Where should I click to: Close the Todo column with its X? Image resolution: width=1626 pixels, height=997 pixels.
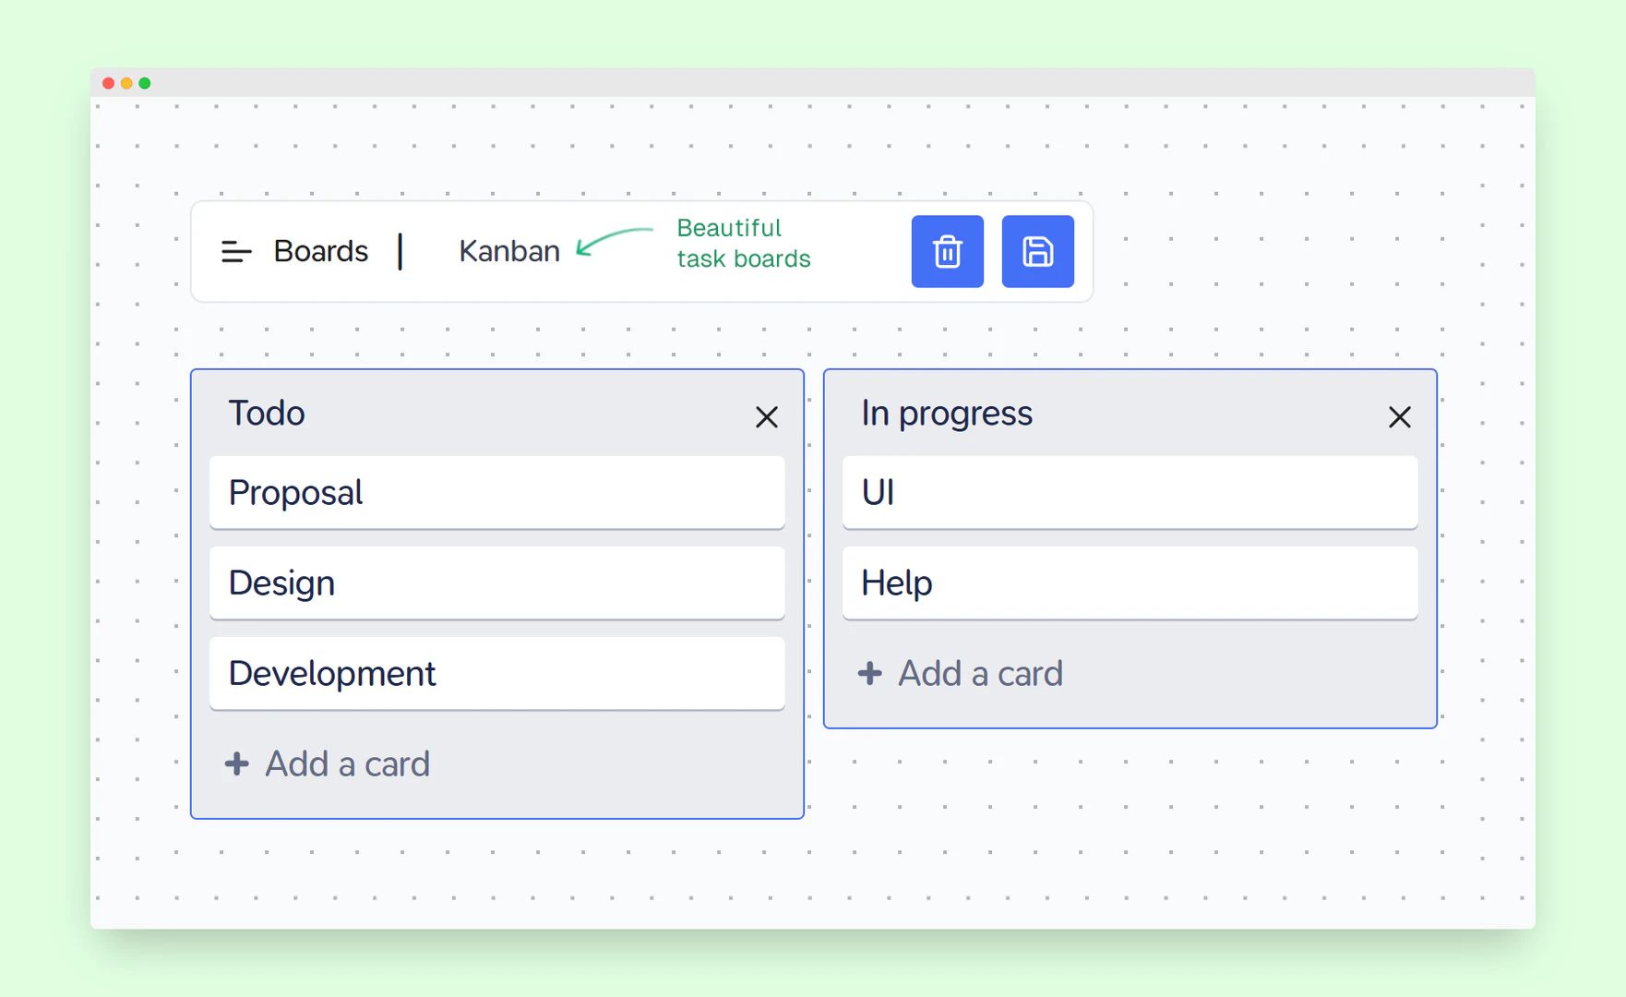click(x=767, y=417)
